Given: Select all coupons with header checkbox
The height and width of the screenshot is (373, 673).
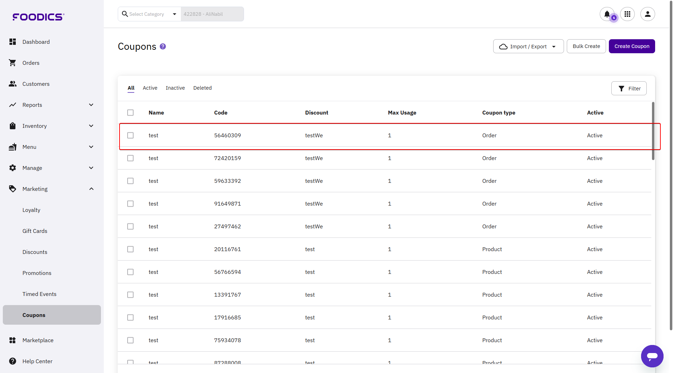Looking at the screenshot, I should (130, 112).
